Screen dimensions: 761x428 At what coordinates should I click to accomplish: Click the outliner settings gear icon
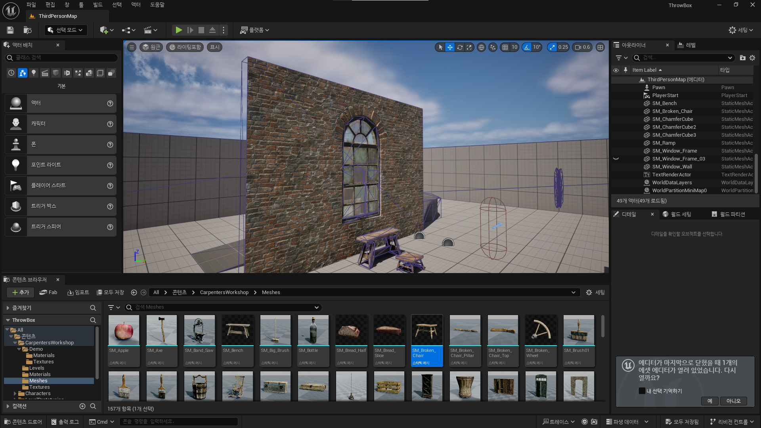pyautogui.click(x=752, y=58)
